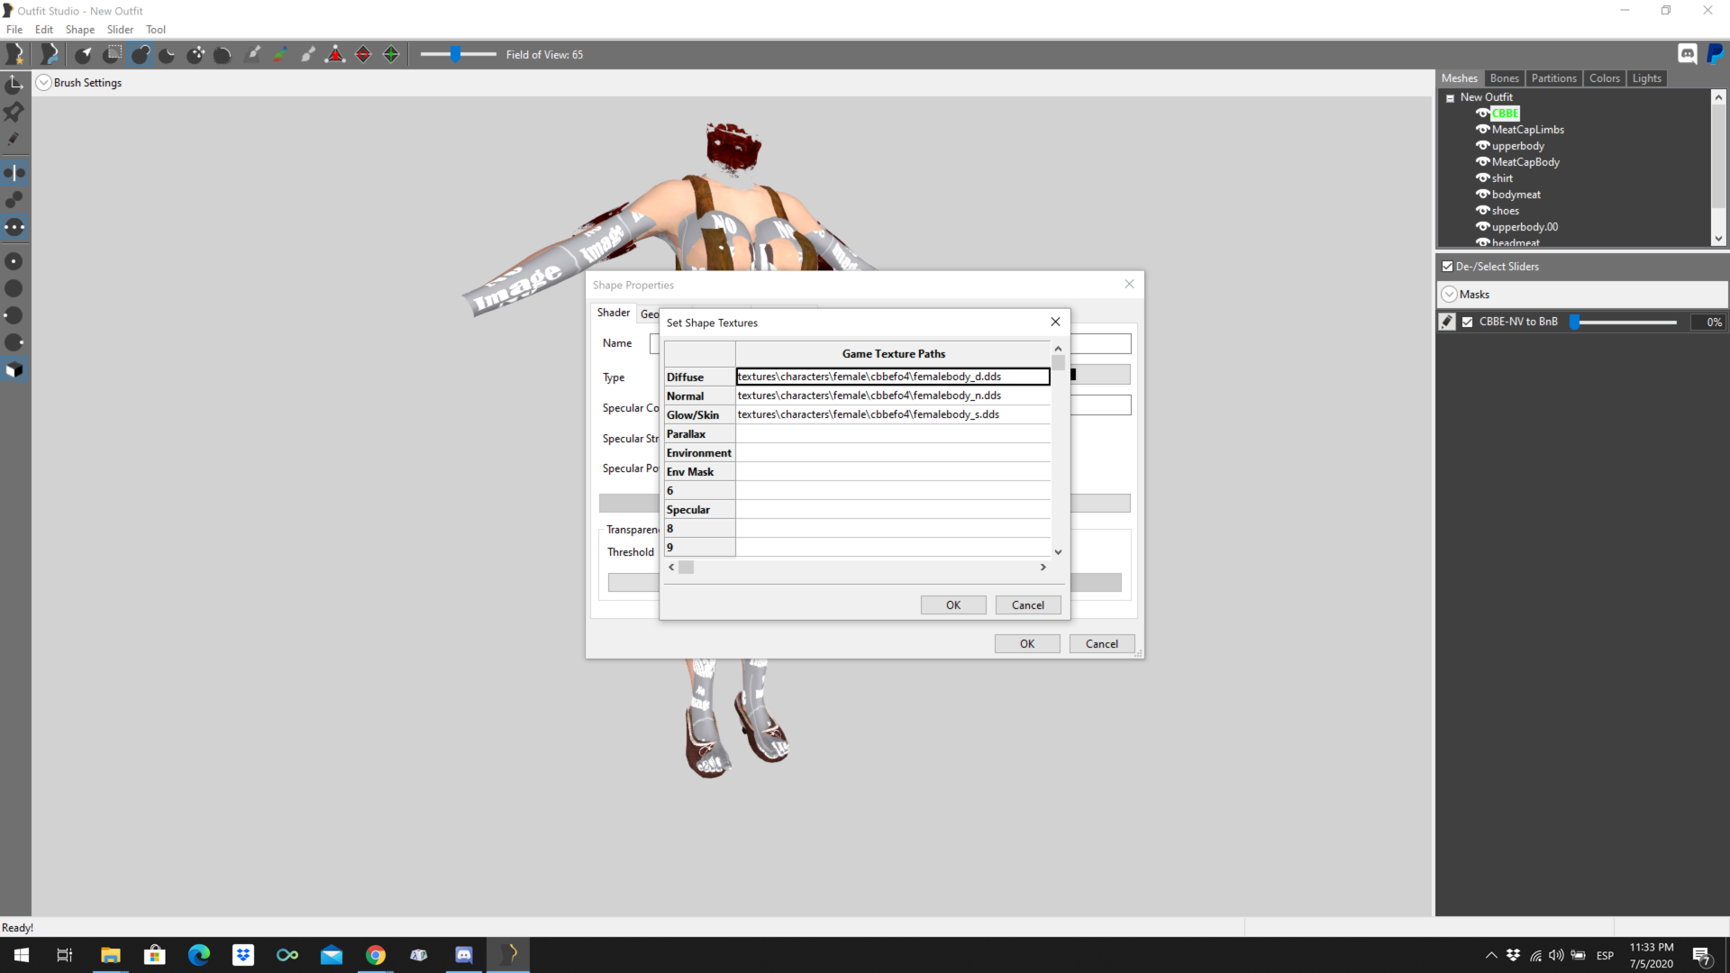Click the pushpin Pivot tool icon
1730x973 pixels.
click(x=14, y=112)
